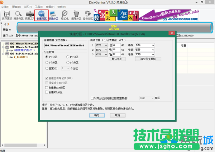Open volume label dropdown showing 系统

coord(145,45)
